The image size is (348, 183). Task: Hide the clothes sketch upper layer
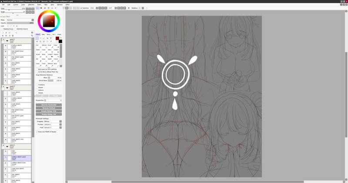coord(6,157)
